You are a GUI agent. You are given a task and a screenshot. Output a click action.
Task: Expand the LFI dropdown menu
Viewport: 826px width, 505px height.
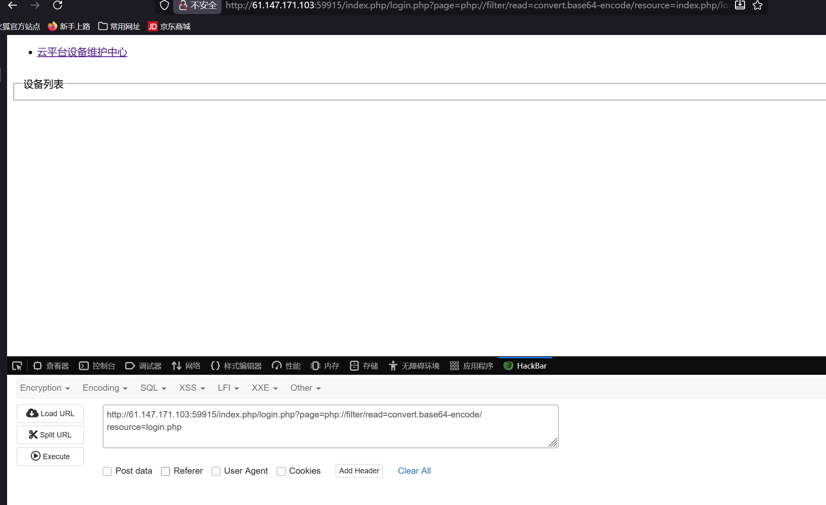pyautogui.click(x=228, y=388)
